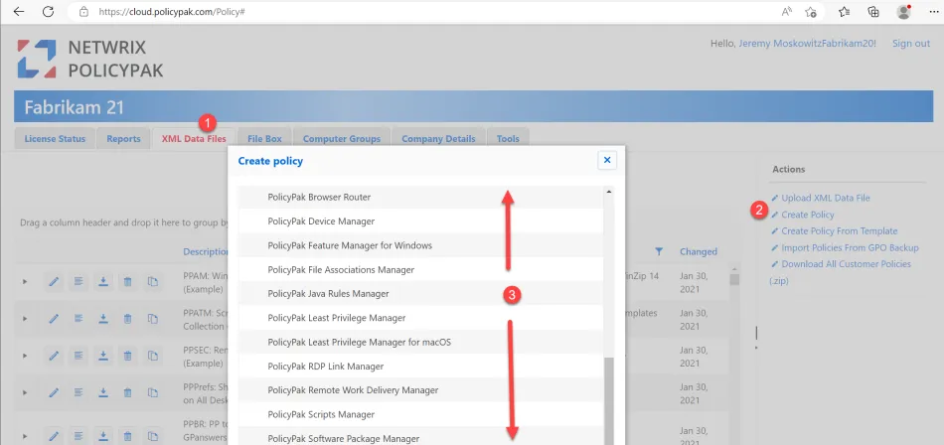
Task: Delete the PPSEC policy using trash icon
Action: pos(128,353)
